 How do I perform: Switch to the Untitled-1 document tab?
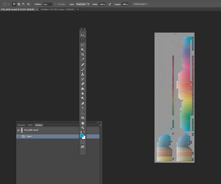(x=57, y=9)
